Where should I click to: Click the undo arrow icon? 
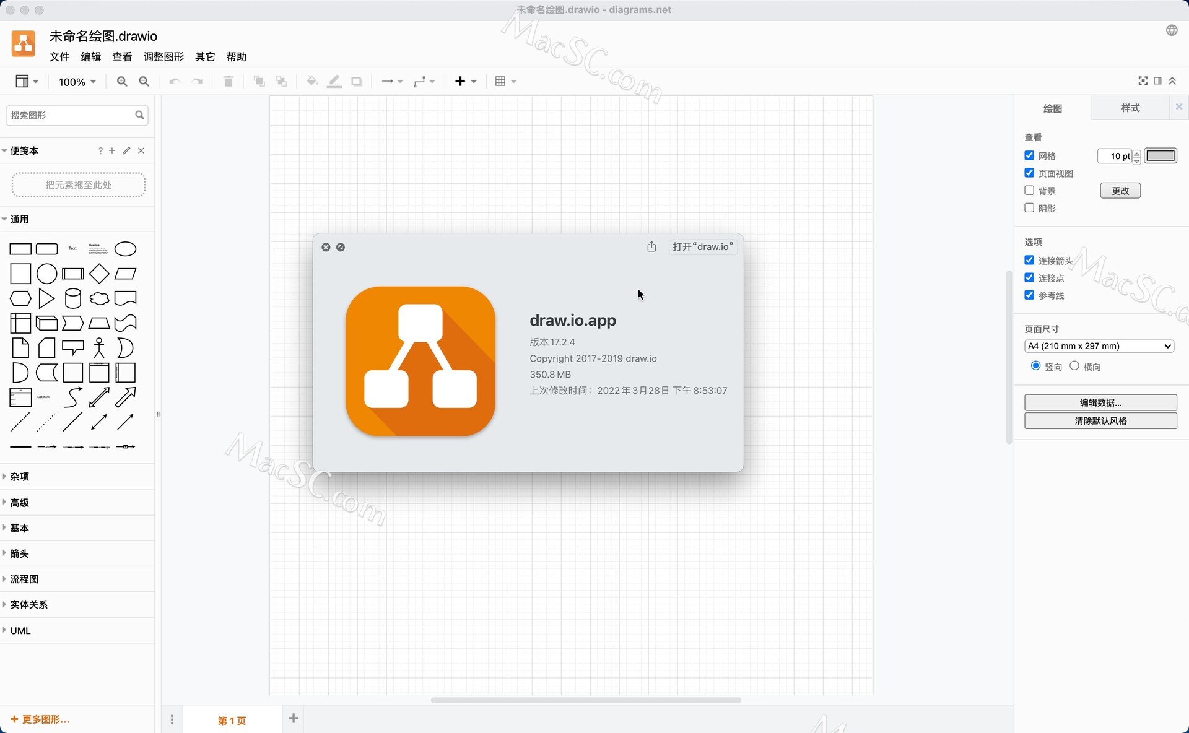[x=175, y=82]
